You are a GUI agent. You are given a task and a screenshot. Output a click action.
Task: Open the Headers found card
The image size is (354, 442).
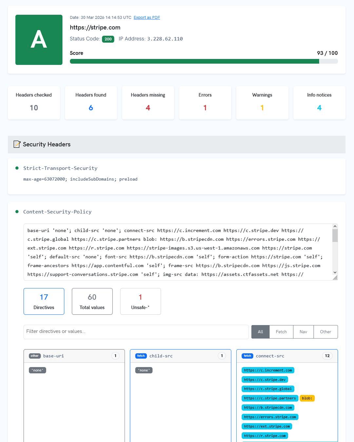[x=91, y=102]
